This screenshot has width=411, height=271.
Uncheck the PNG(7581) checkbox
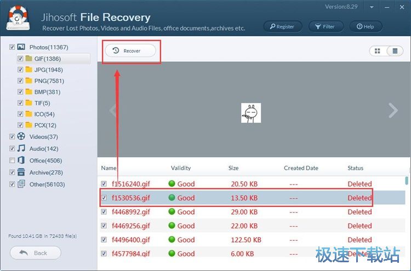point(20,80)
